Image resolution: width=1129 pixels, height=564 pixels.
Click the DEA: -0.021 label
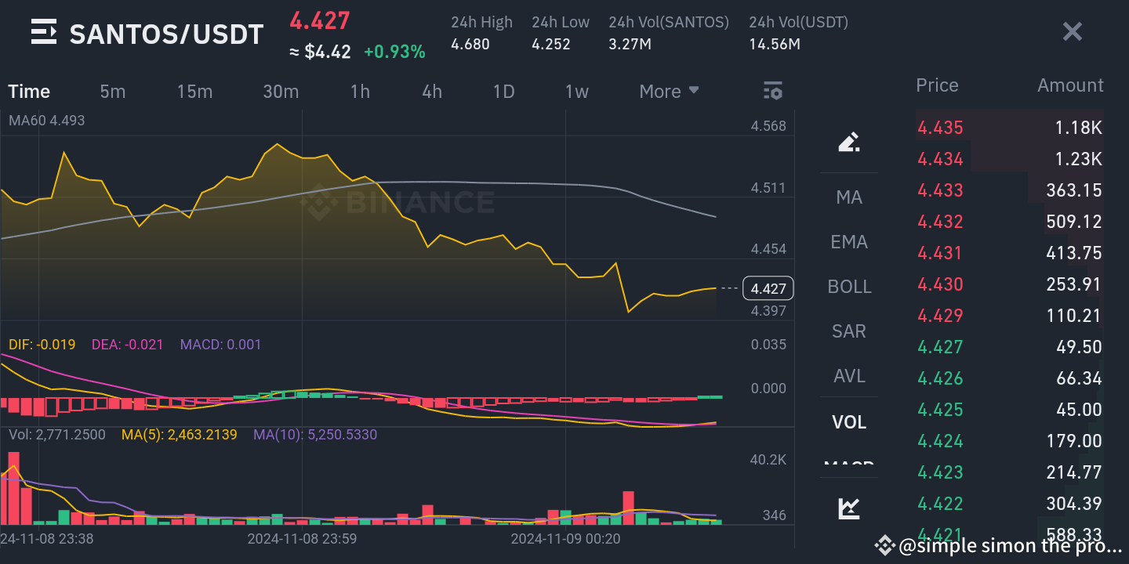127,344
